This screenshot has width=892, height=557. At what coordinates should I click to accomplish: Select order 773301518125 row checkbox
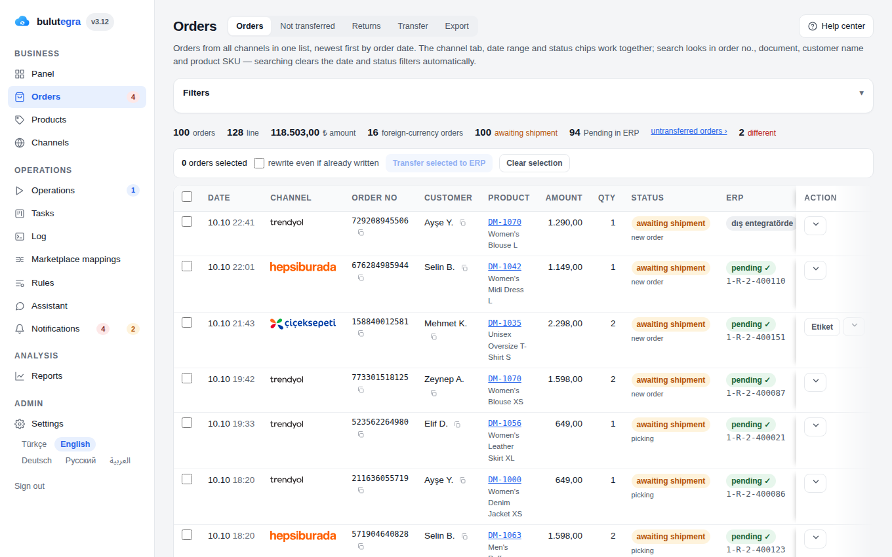tap(187, 378)
